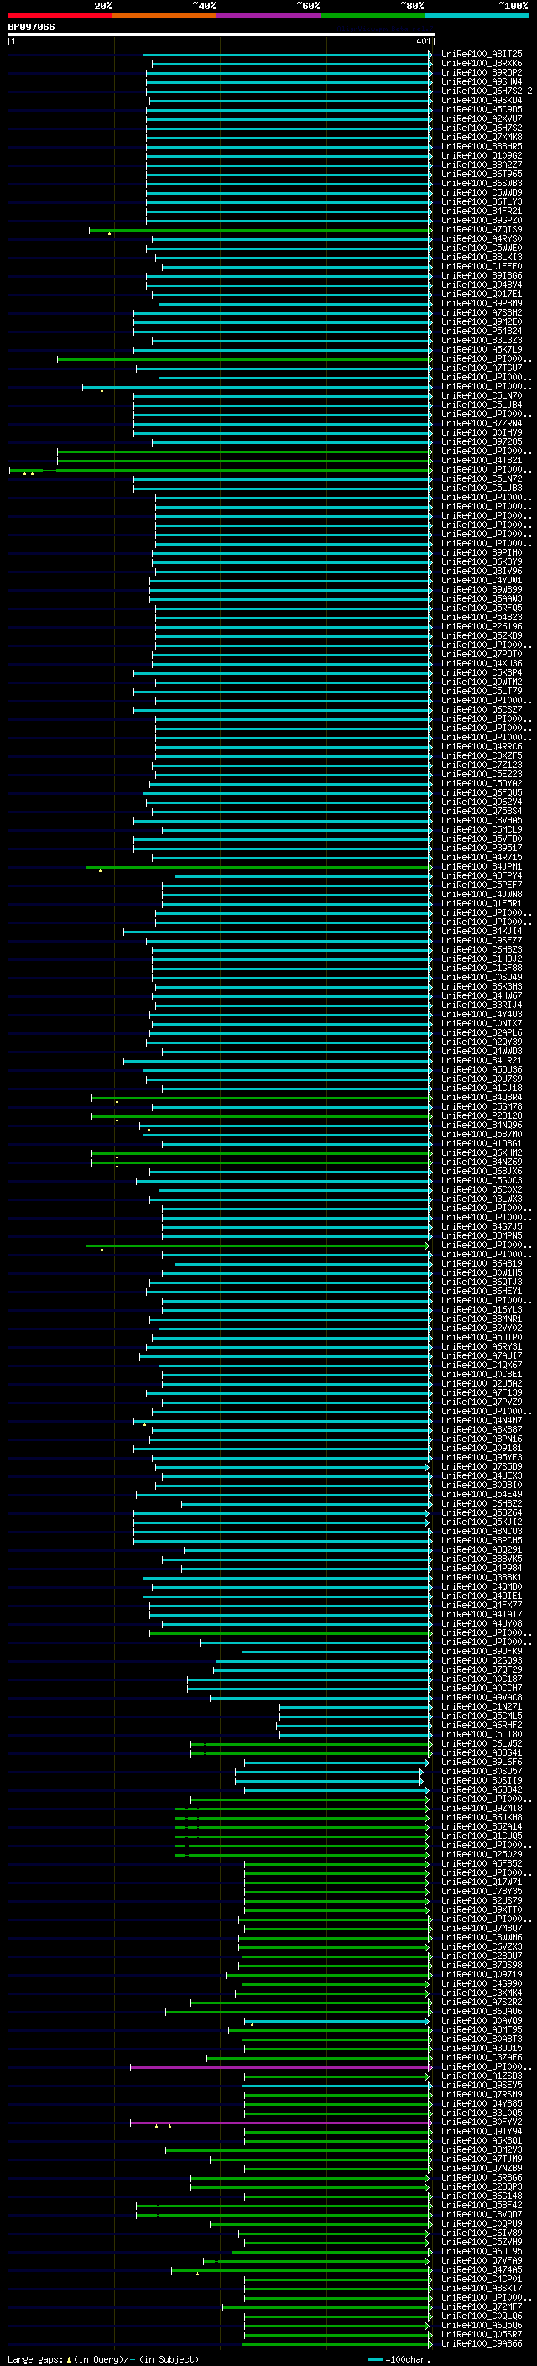Click the UniRef100_C9AB66 hit label
Image resolution: width=537 pixels, height=2366 pixels.
pos(482,2343)
